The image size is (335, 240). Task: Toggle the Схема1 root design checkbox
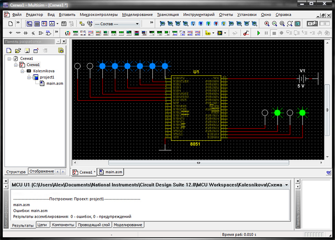(x=16, y=58)
